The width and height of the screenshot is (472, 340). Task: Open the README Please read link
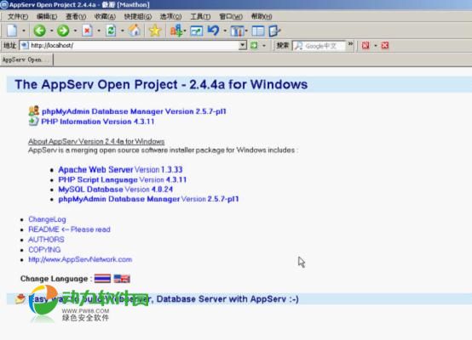(x=69, y=229)
